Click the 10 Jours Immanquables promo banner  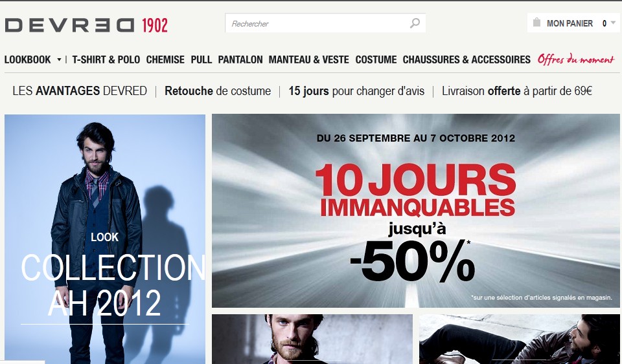416,211
